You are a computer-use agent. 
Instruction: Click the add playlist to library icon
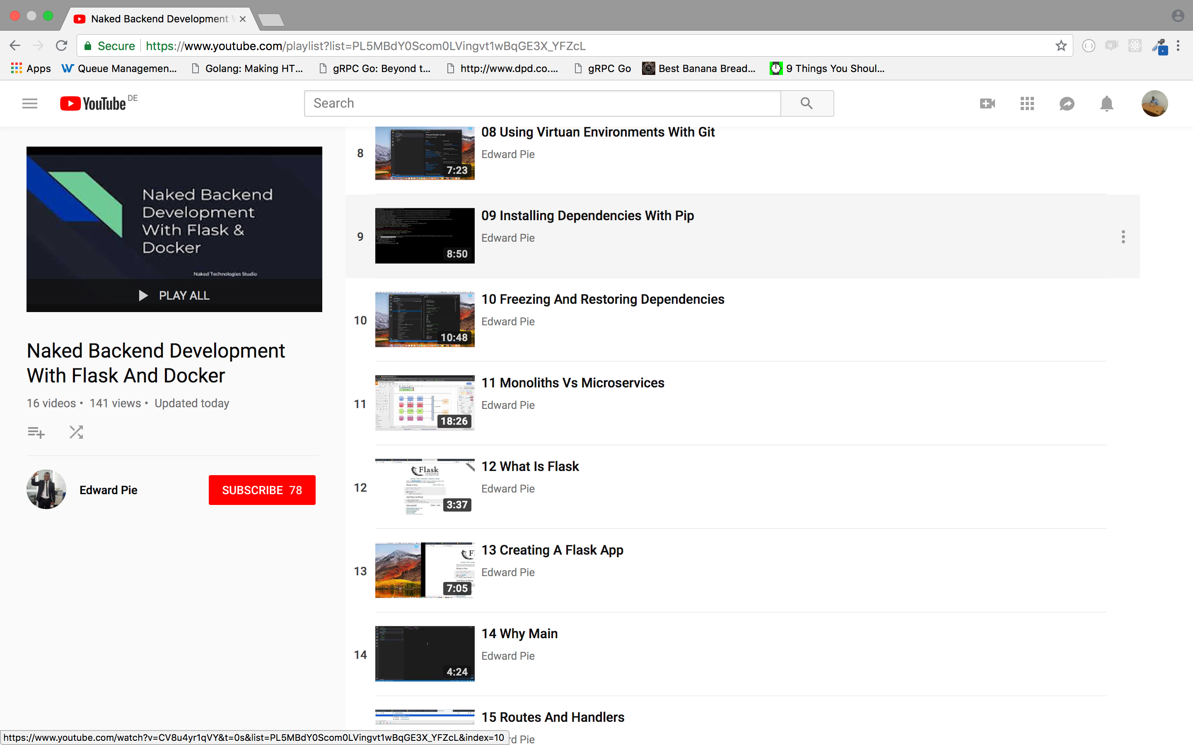(x=36, y=432)
